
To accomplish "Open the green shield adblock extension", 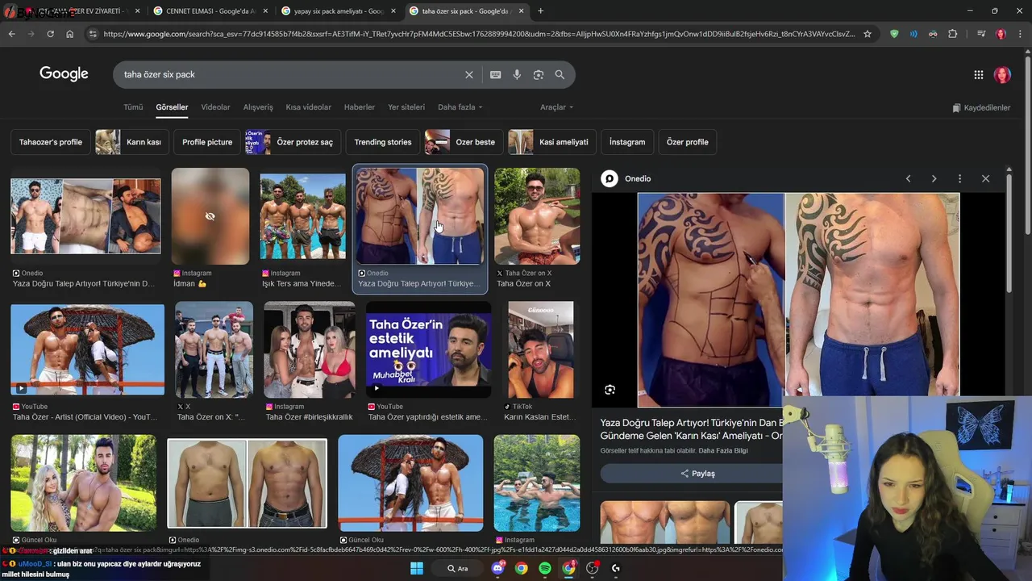I will click(894, 34).
